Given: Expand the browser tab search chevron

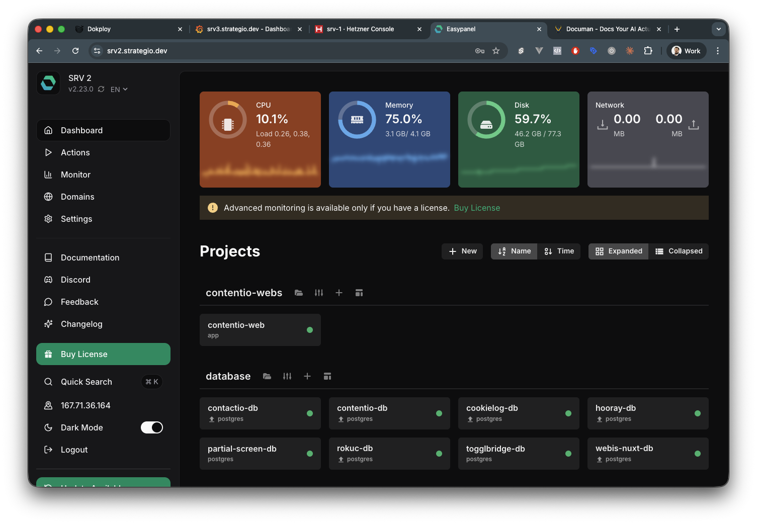Looking at the screenshot, I should coord(718,29).
